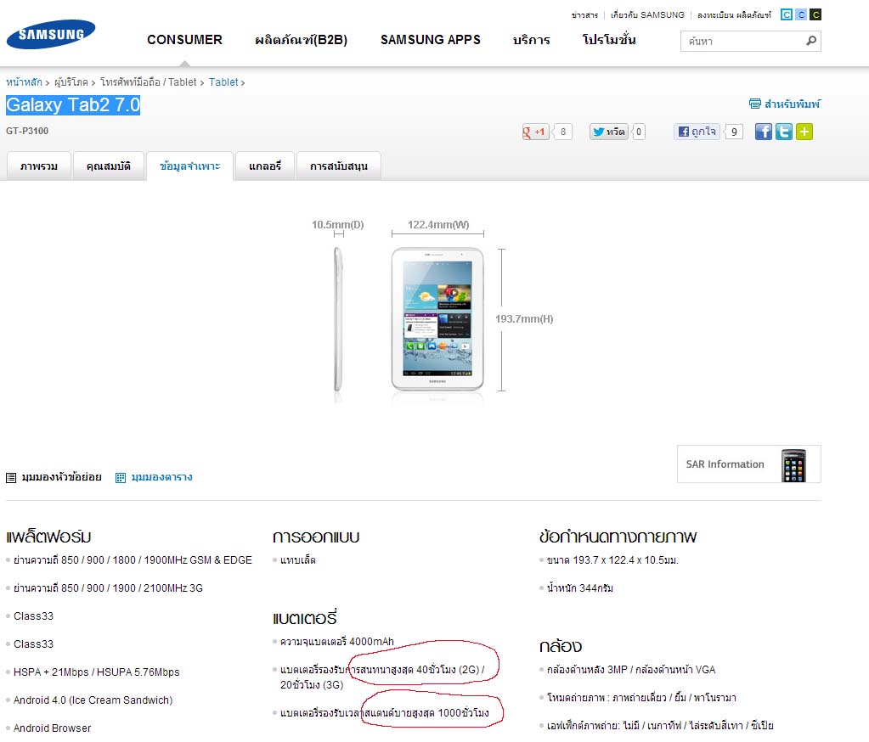Image resolution: width=869 pixels, height=742 pixels.
Task: Click the แท็บเล็ต design line
Action: click(x=297, y=559)
